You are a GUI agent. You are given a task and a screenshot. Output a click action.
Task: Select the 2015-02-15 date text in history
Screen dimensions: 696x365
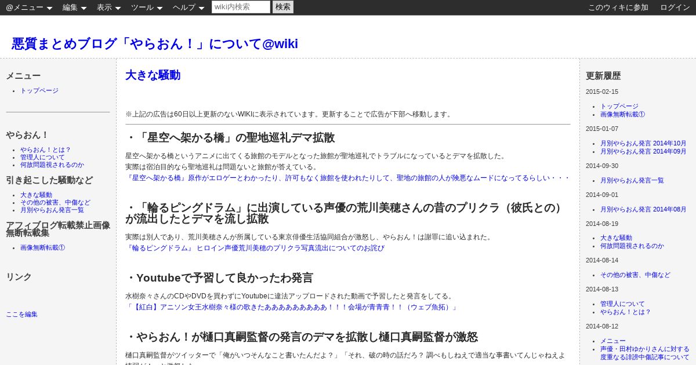click(602, 92)
